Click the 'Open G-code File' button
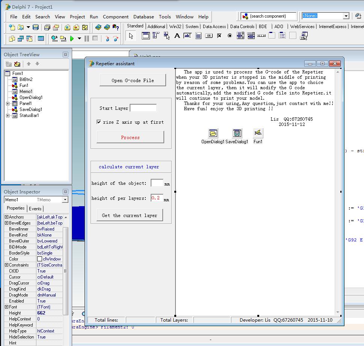 [133, 80]
